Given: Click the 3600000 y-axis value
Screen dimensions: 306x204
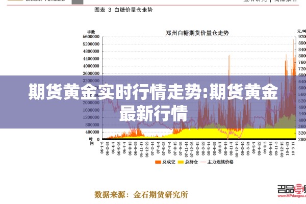Looking at the screenshot, I should [91, 73].
